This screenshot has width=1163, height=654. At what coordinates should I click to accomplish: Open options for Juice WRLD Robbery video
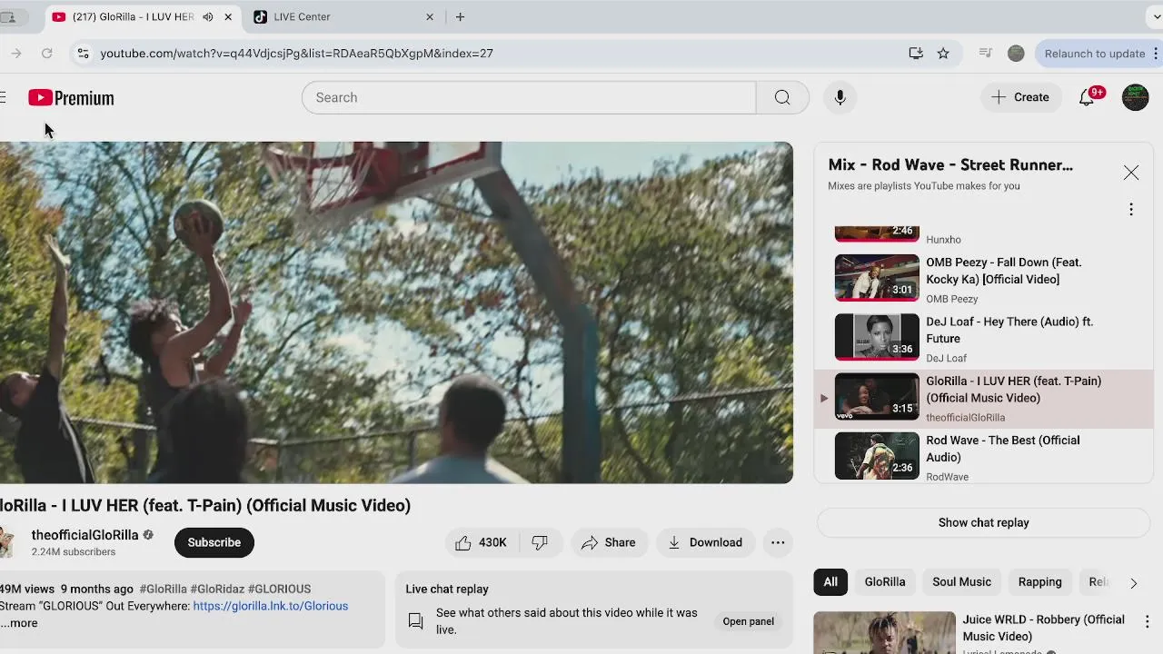[1147, 622]
